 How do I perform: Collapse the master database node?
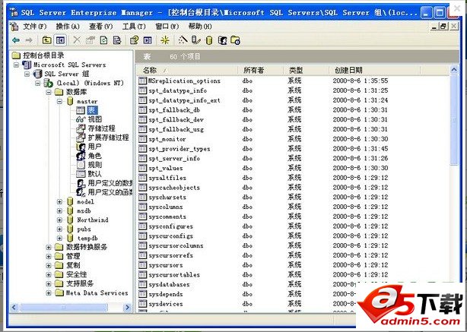coord(59,102)
